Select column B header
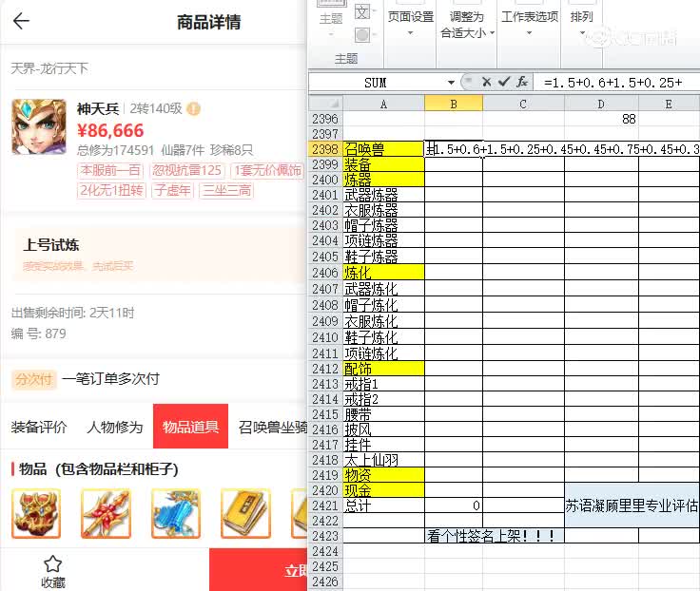 point(454,104)
